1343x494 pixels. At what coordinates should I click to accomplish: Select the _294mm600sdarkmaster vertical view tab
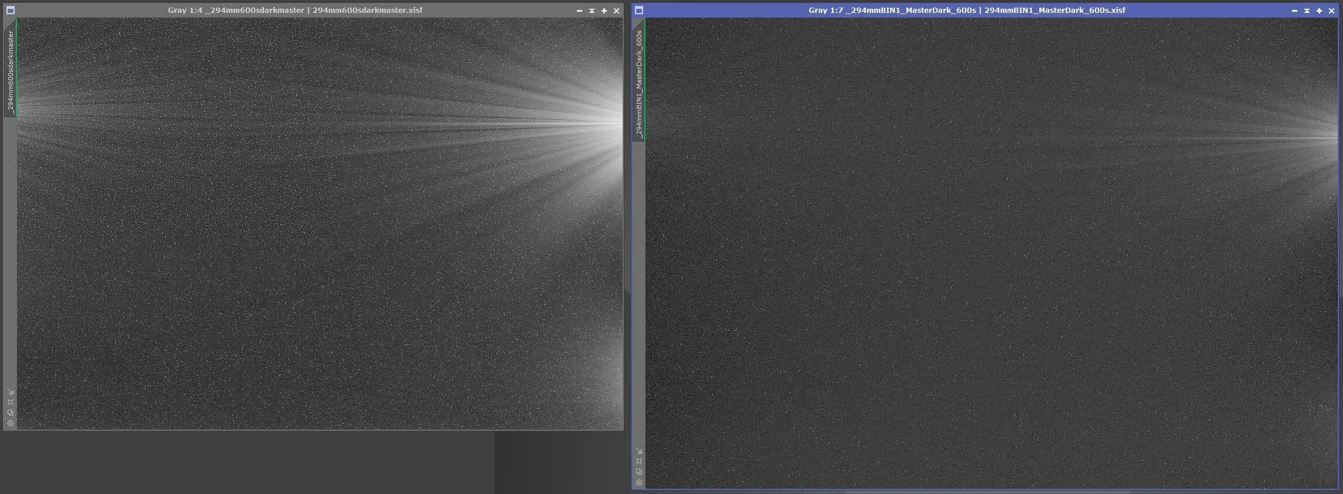11,68
